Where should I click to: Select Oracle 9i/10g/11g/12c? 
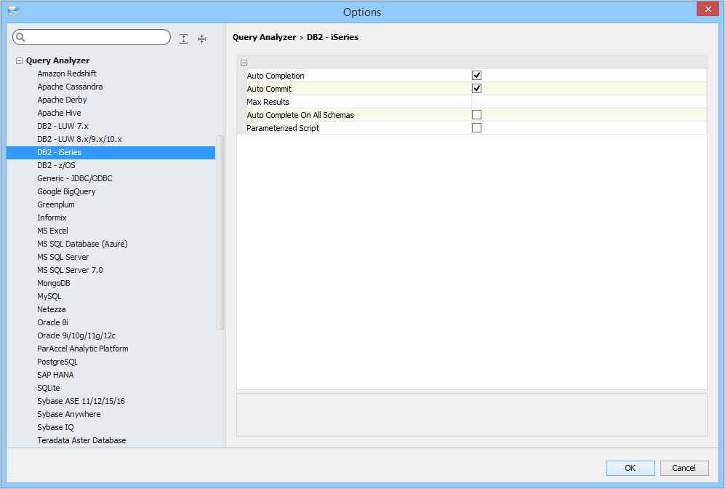76,336
